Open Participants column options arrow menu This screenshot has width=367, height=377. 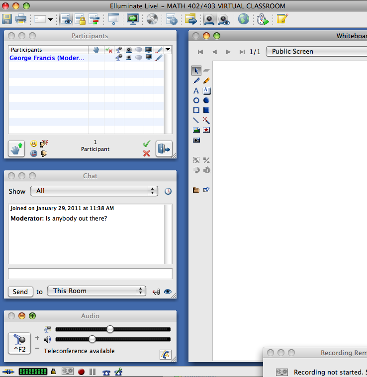point(168,50)
